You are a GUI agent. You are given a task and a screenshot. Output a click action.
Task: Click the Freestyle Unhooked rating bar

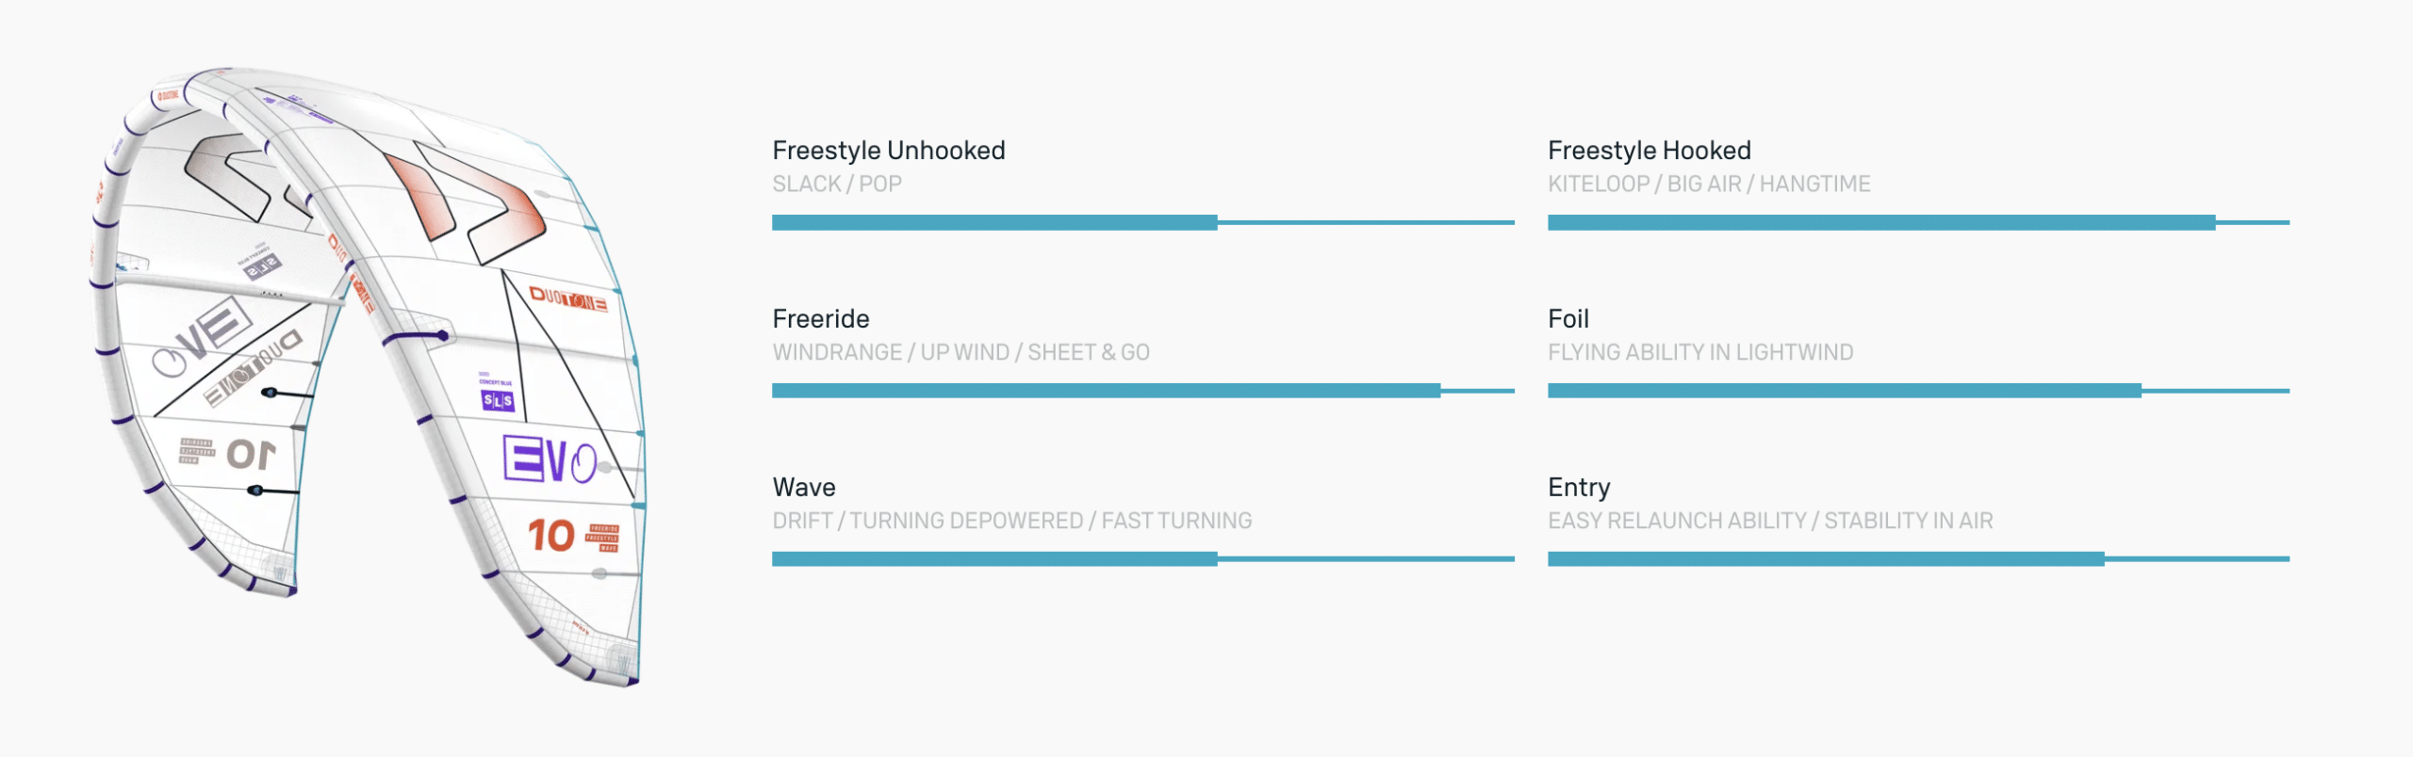(x=1142, y=223)
